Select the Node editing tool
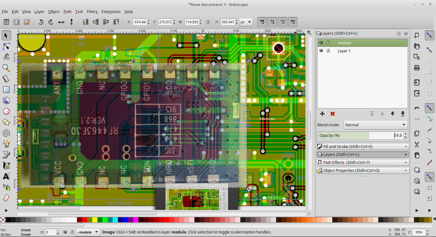Viewport: 436px width, 237px height. 6,47
